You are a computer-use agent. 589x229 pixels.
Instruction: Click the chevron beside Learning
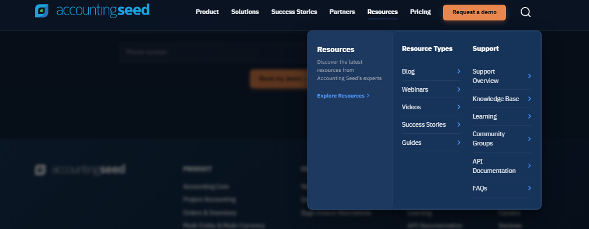[529, 116]
